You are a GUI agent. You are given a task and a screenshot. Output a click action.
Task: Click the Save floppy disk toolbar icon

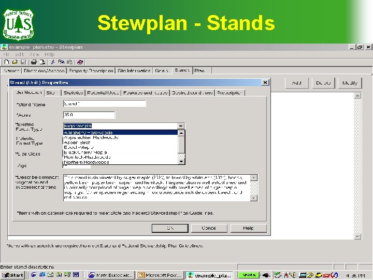23,62
